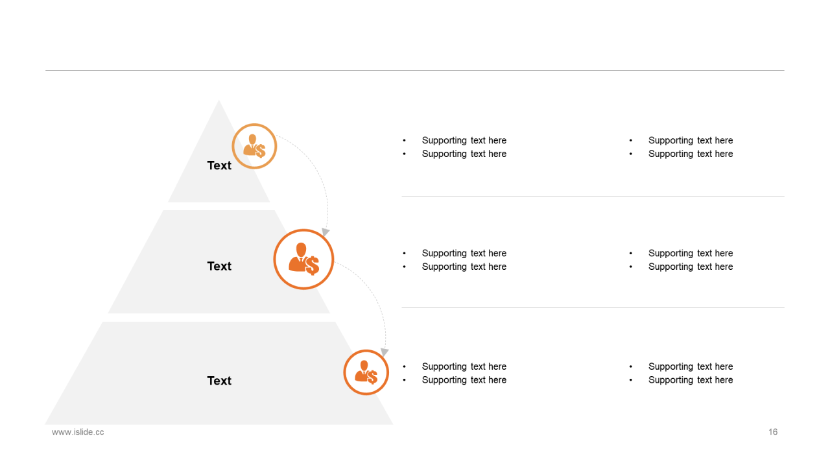830x467 pixels.
Task: Click the top pyramid businessman dollar icon
Action: pos(254,147)
